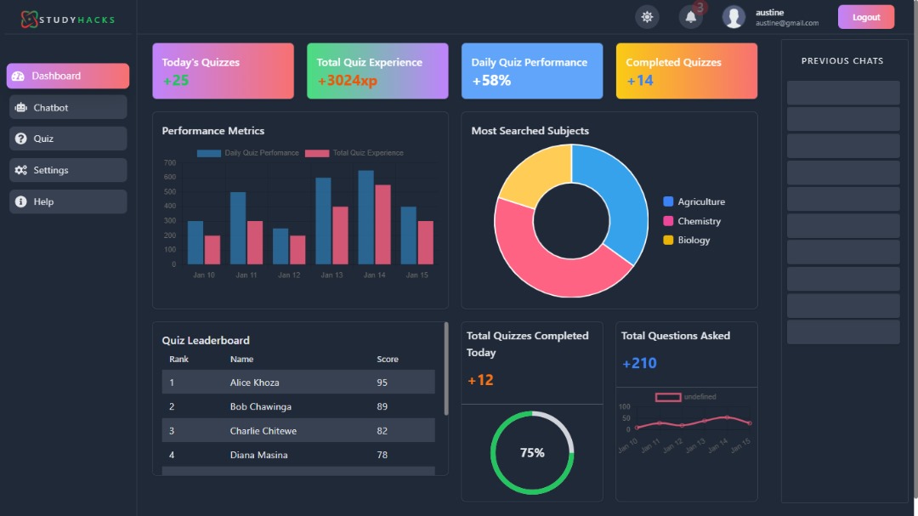Click the gauge icon beside Dashboard
This screenshot has width=918, height=516.
19,77
